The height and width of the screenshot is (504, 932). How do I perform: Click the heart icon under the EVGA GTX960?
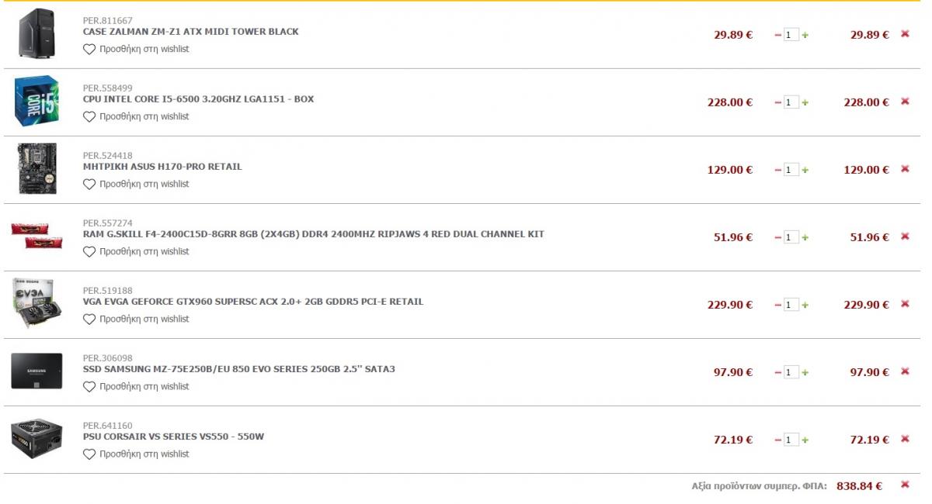coord(89,319)
